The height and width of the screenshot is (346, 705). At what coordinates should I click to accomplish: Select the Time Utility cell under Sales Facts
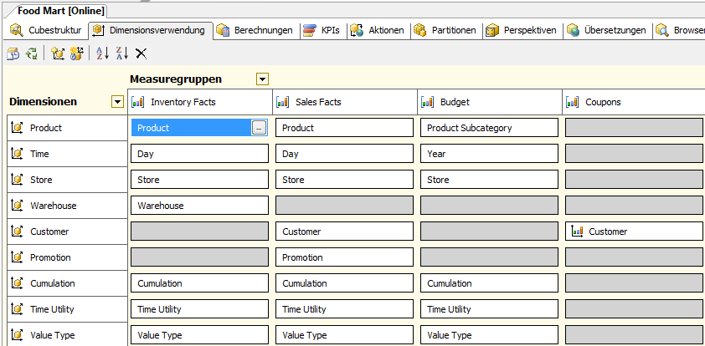(344, 309)
